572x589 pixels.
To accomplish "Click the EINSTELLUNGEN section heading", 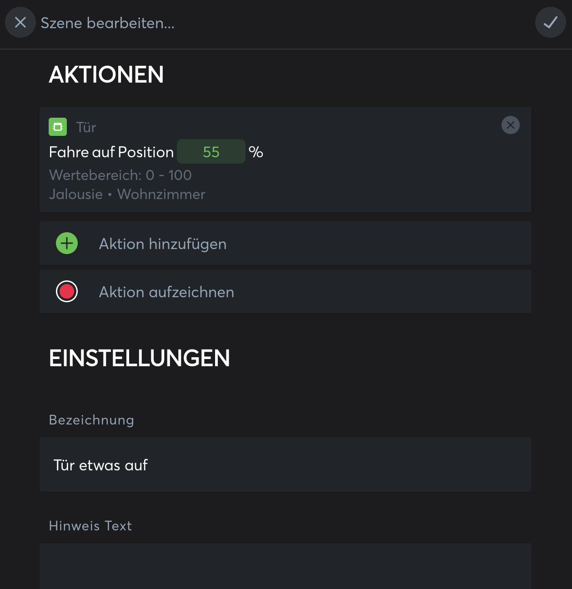I will (140, 359).
